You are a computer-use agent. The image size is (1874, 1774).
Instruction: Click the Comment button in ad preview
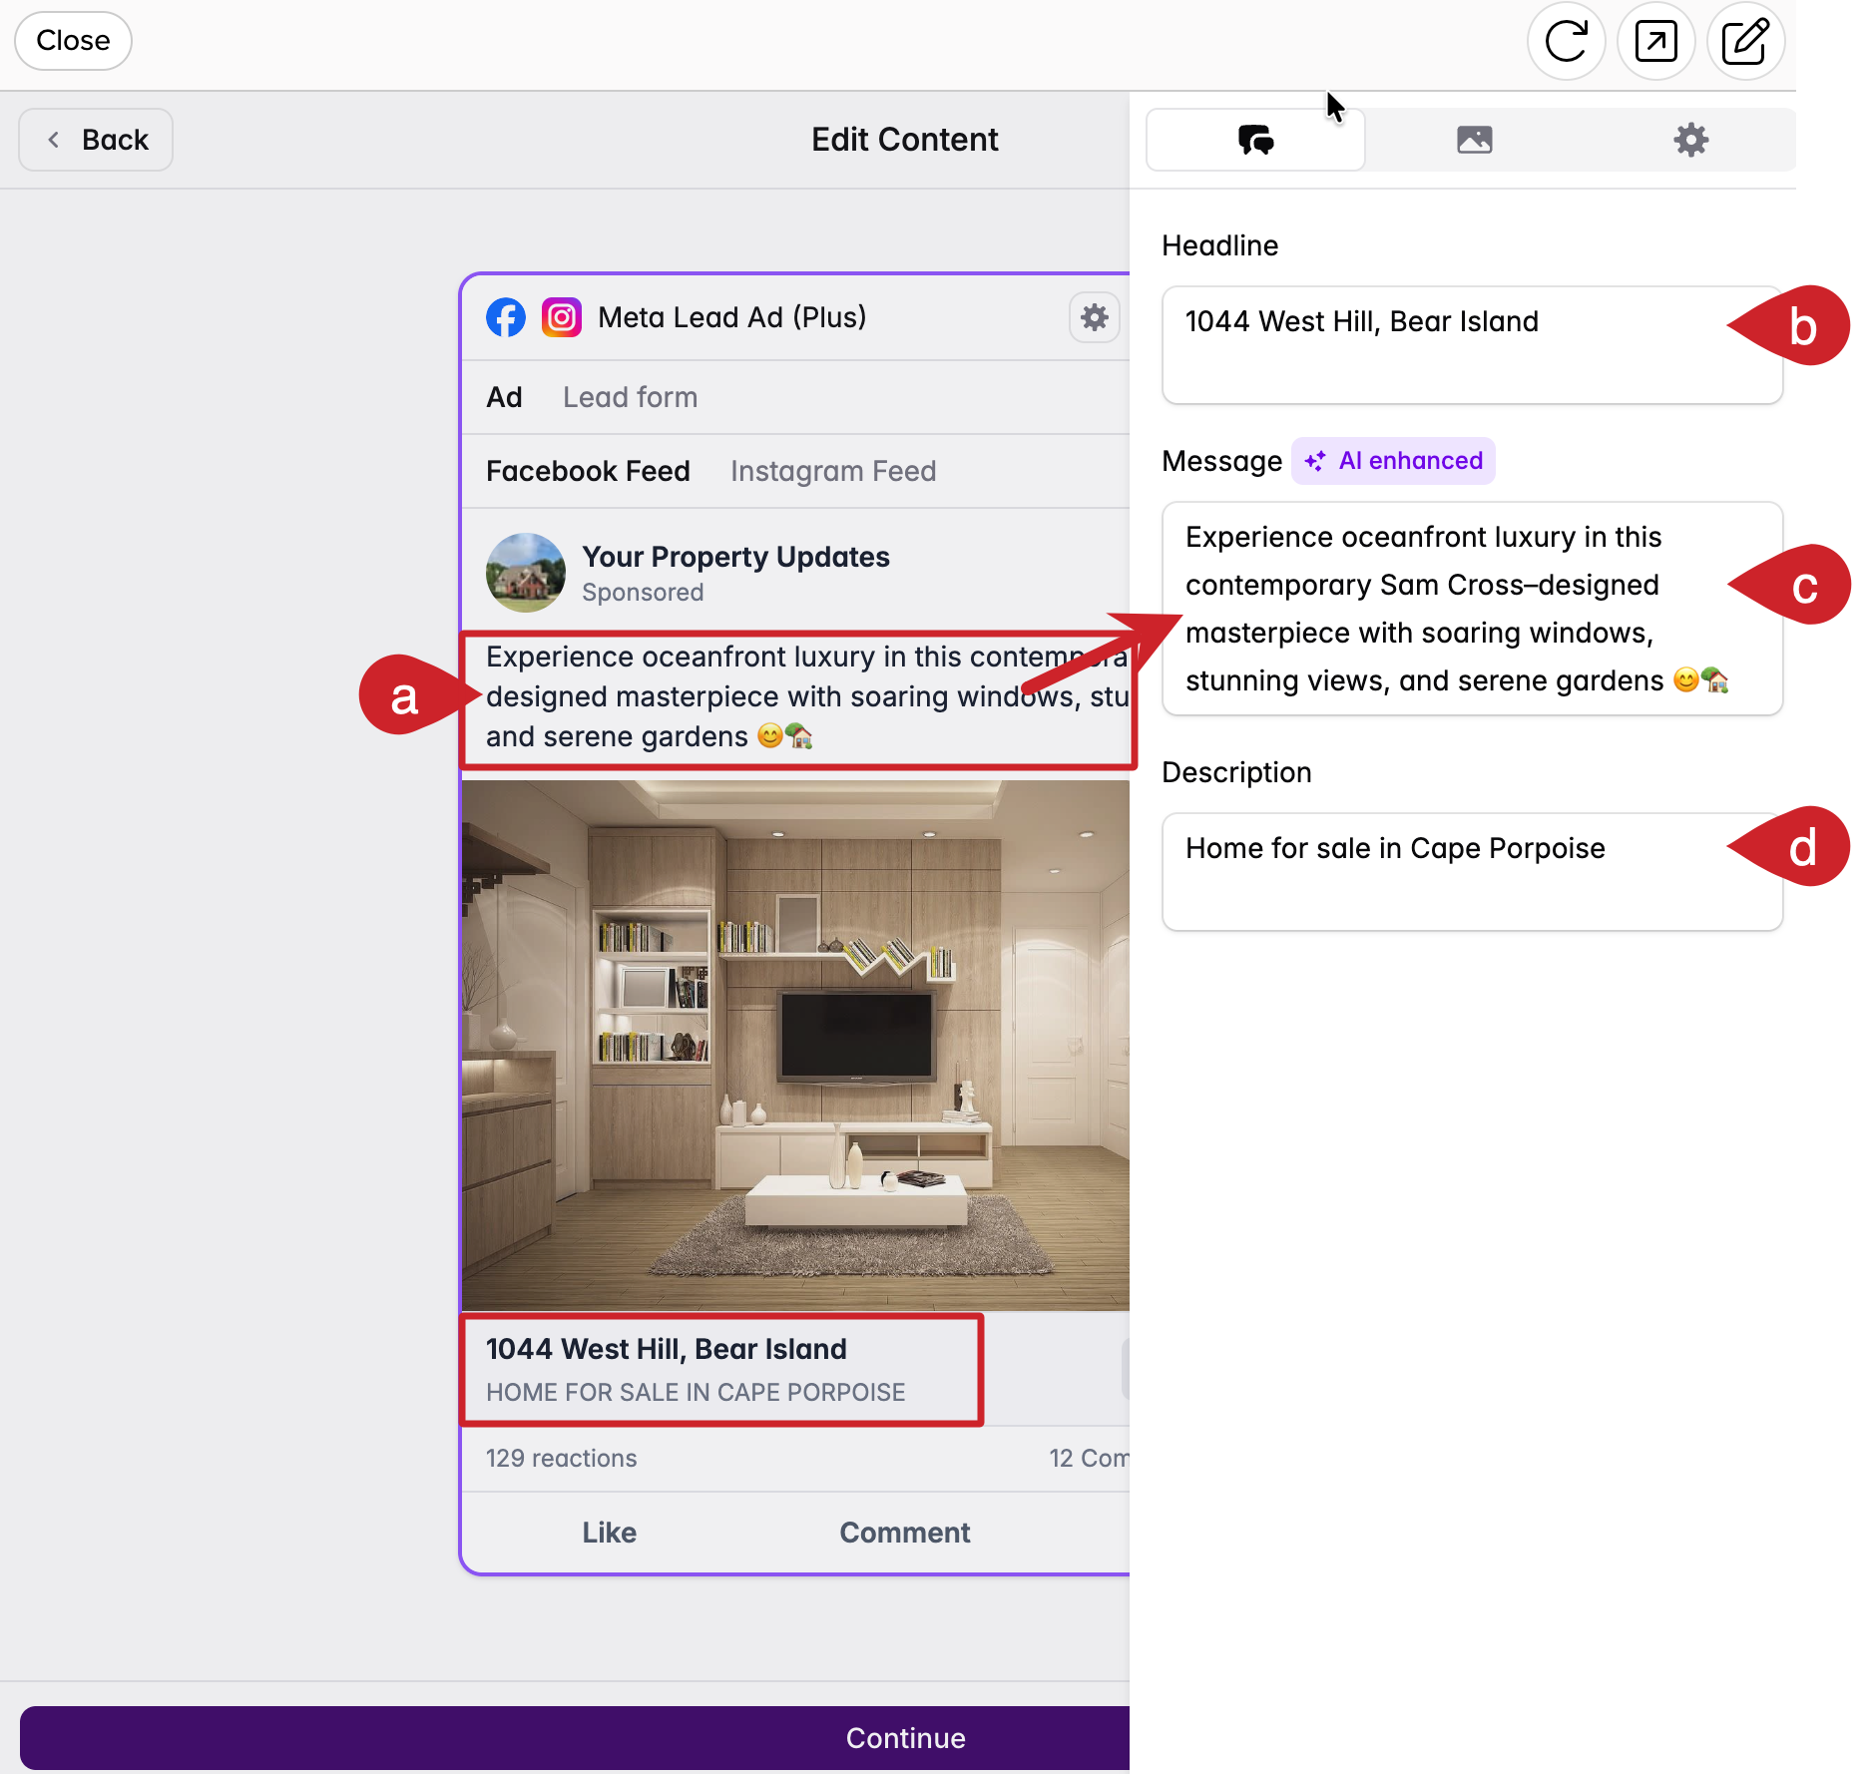pyautogui.click(x=905, y=1533)
